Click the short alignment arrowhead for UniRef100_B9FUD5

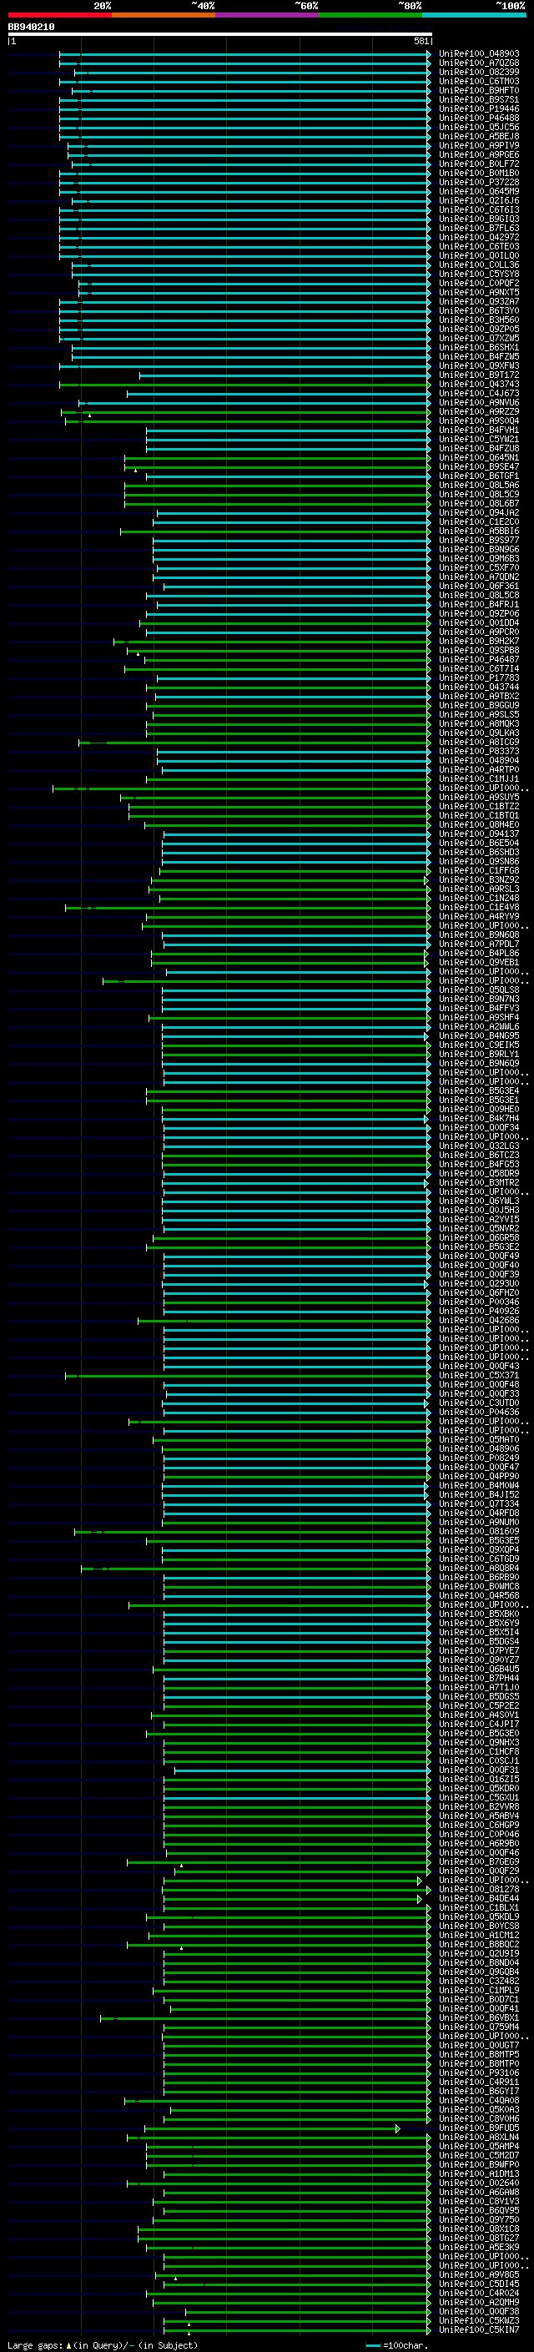pos(398,2128)
